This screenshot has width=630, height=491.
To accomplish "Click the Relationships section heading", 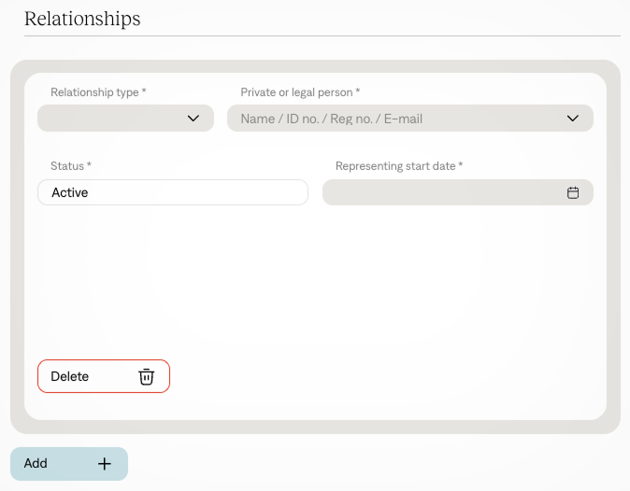I will (x=82, y=19).
